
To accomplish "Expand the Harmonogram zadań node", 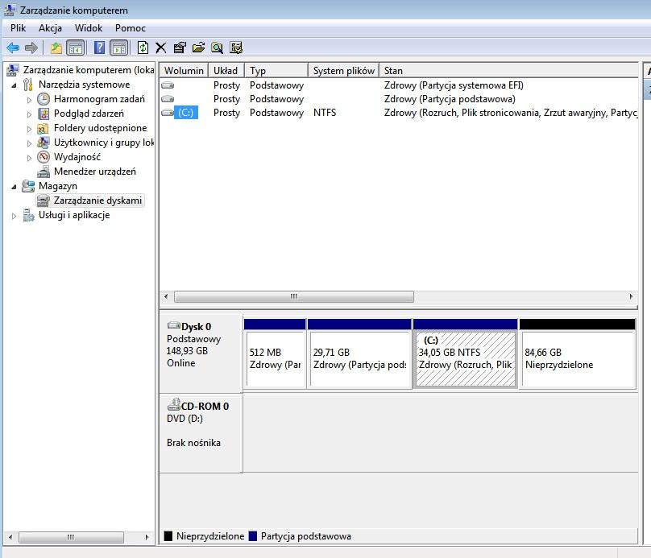I will 30,100.
